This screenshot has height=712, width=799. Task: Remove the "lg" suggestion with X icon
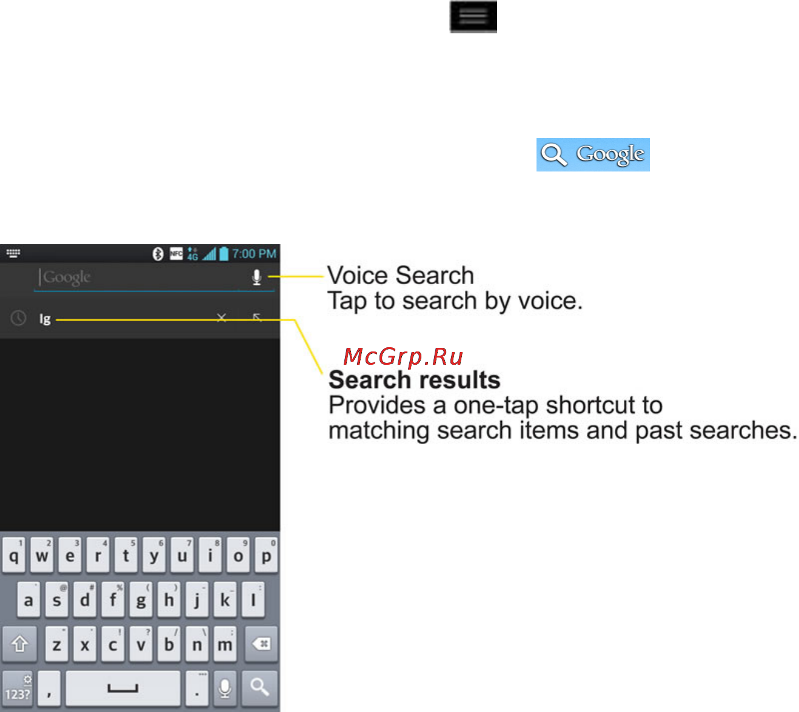(221, 318)
